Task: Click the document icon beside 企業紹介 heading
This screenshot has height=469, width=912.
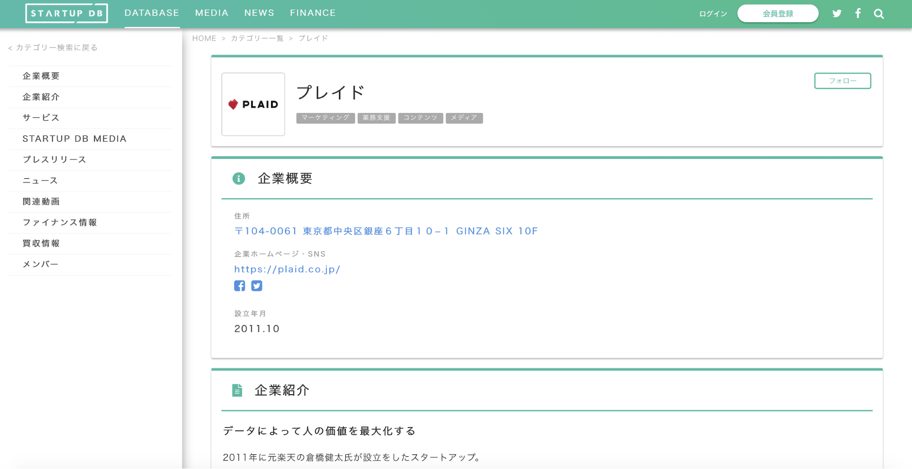Action: click(x=237, y=390)
